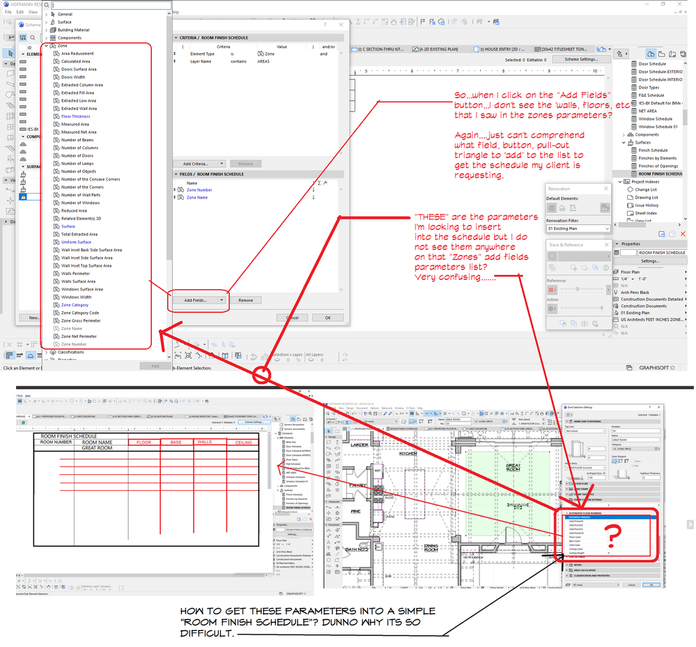Click the OK button in Scheme Settings
Image resolution: width=696 pixels, height=647 pixels.
point(327,318)
